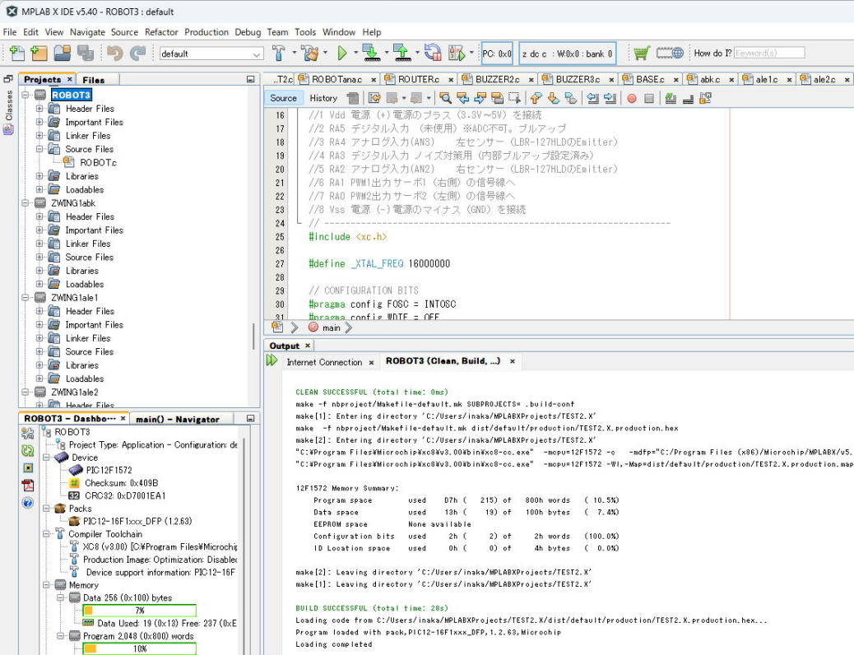Click the New File toolbar icon
The image size is (854, 655).
coord(16,53)
